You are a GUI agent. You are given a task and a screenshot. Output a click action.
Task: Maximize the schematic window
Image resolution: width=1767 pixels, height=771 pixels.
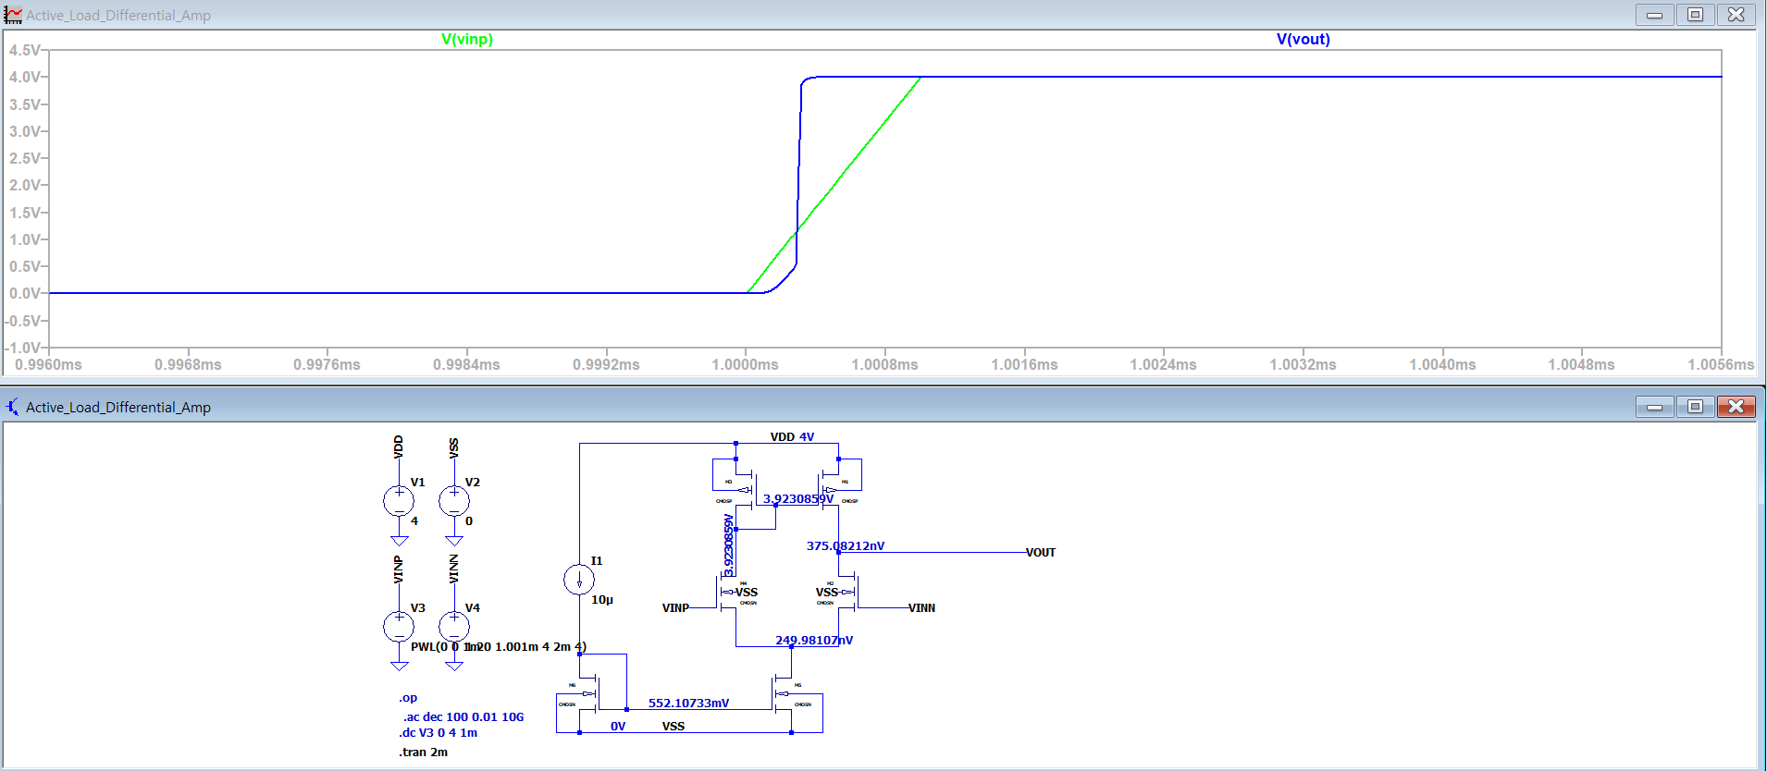[1695, 407]
